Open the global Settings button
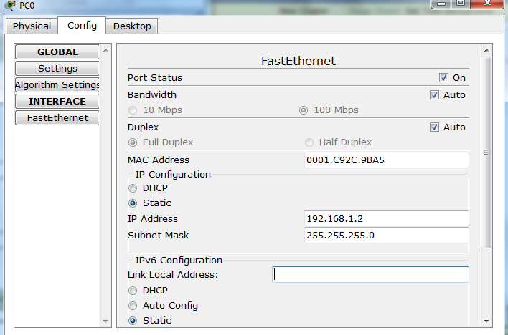The width and height of the screenshot is (508, 335). (x=57, y=69)
